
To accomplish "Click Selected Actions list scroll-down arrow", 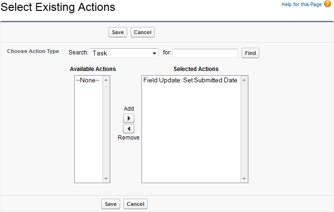I will [244, 179].
